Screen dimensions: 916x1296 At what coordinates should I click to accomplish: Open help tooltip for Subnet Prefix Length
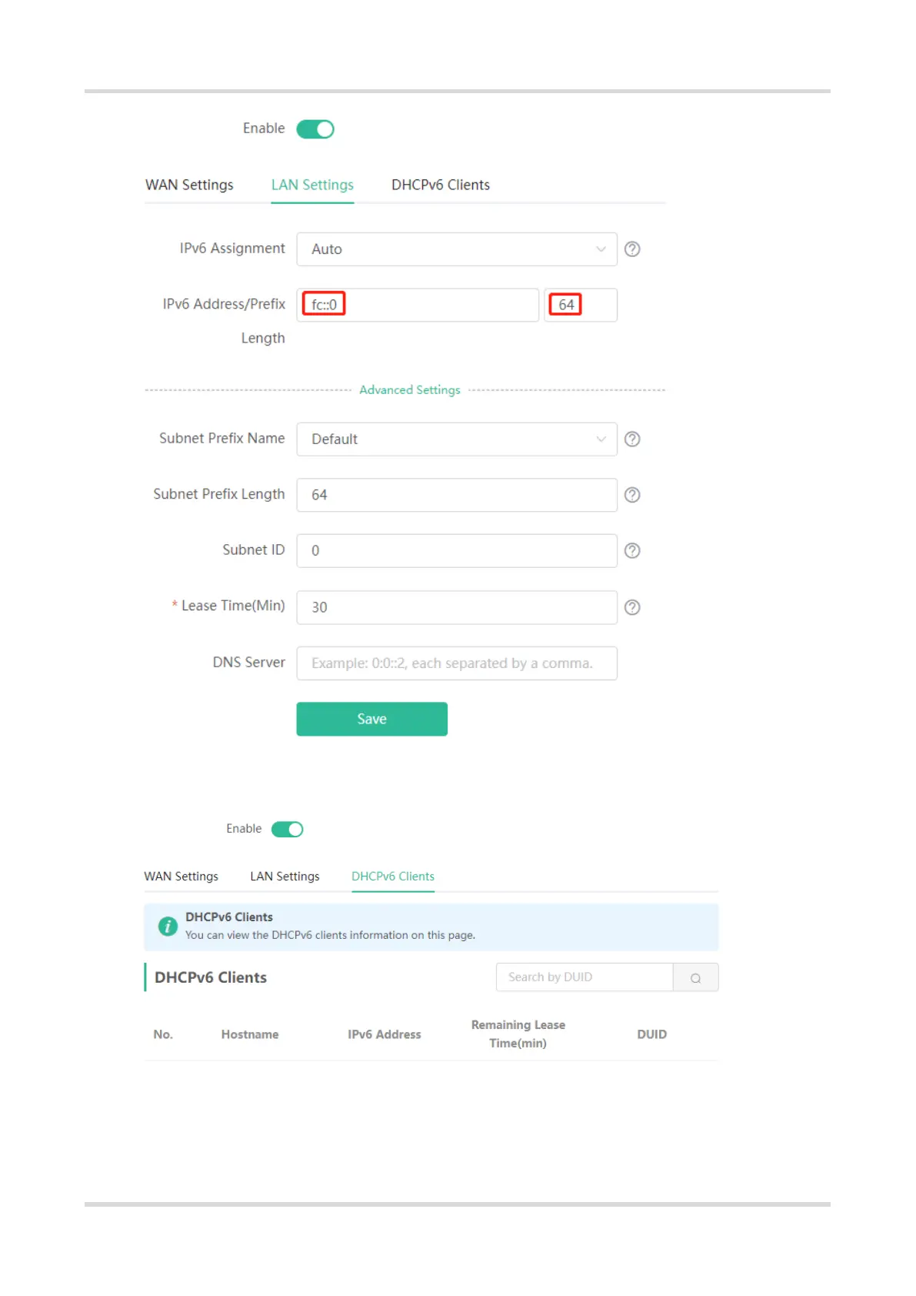[x=632, y=495]
